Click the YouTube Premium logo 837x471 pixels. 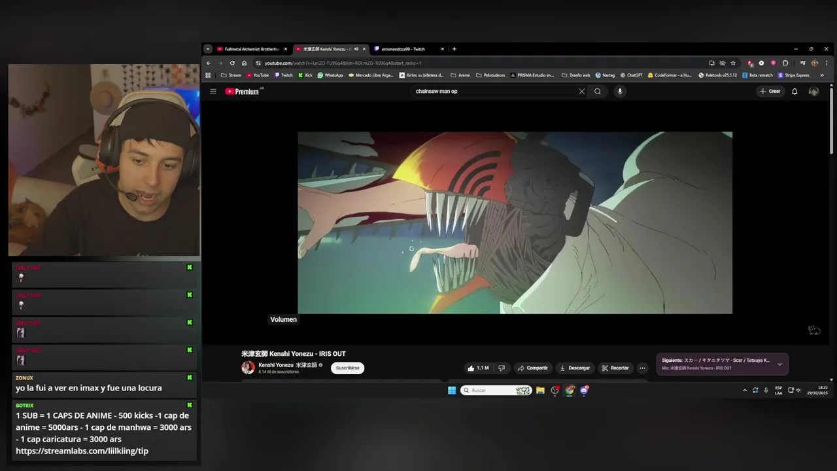pos(243,92)
